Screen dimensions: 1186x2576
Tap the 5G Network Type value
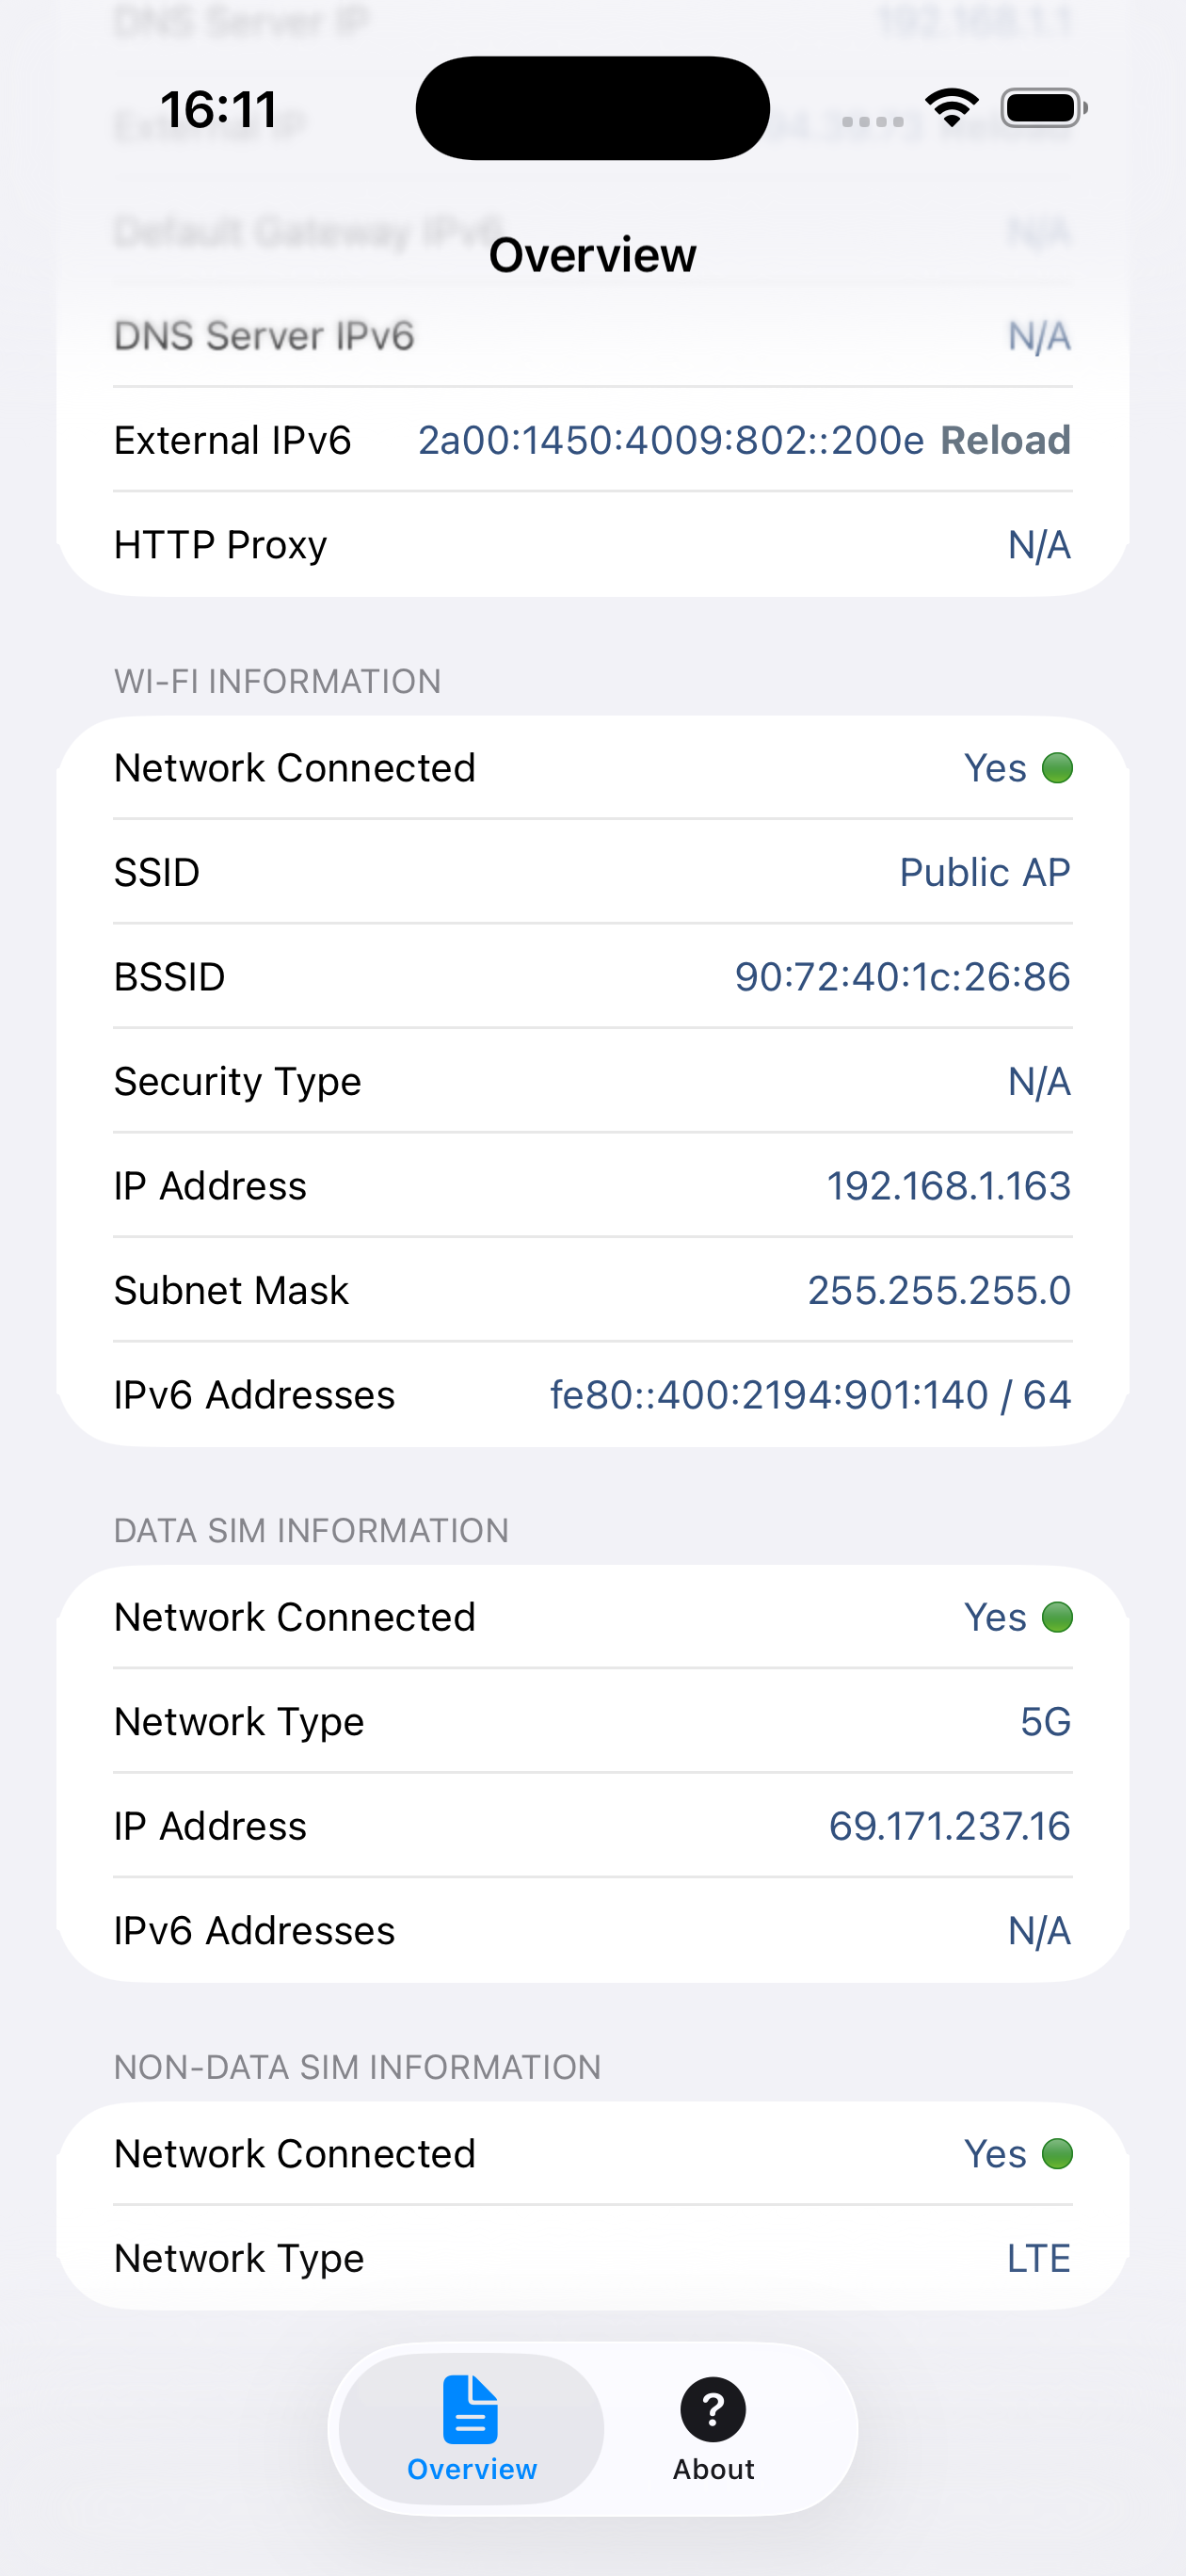click(x=1045, y=1722)
